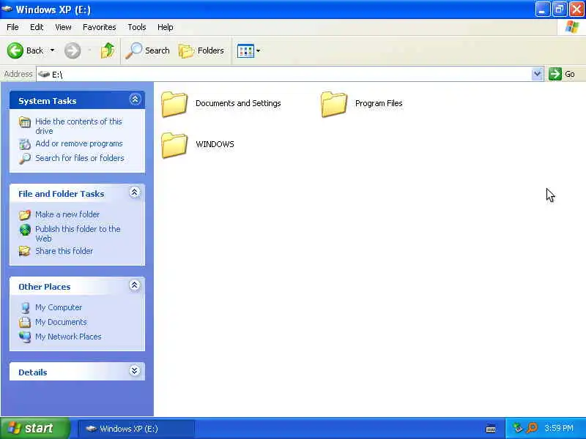The image size is (586, 439).
Task: Open the Help menu
Action: 166,27
